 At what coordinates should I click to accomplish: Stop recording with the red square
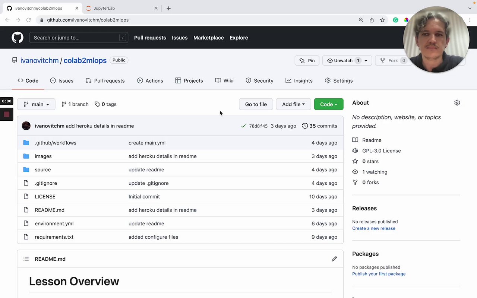click(x=7, y=114)
